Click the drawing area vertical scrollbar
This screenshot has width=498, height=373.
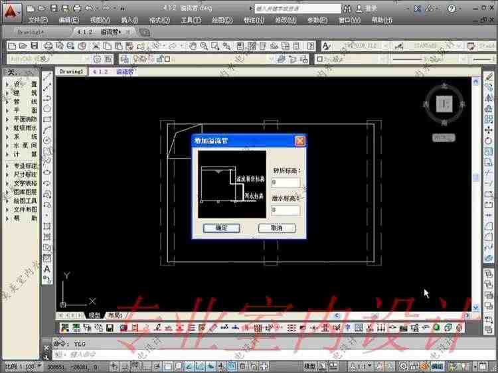475,194
